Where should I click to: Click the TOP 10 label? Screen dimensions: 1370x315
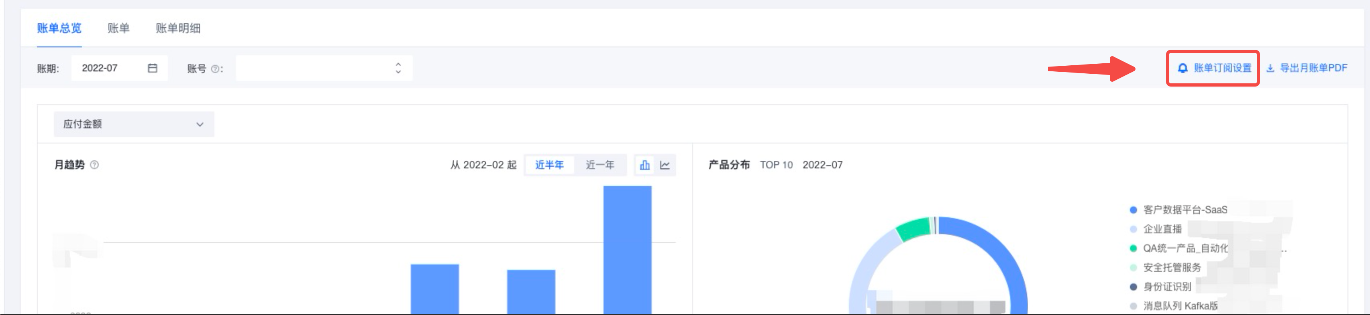(x=776, y=165)
